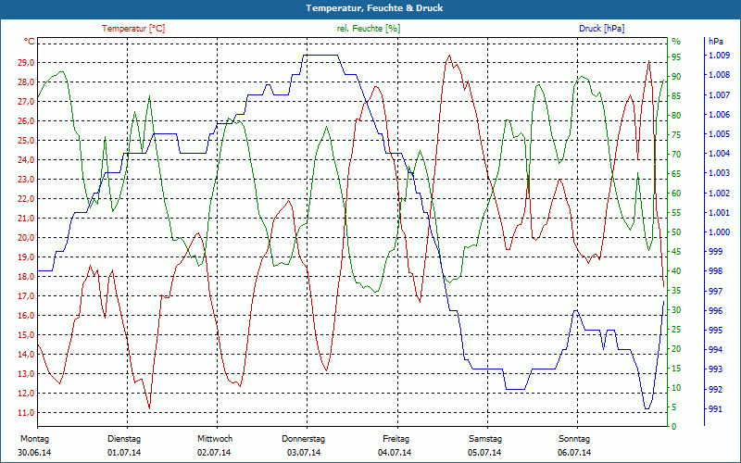Click the date 06.07.14
The width and height of the screenshot is (741, 463).
click(574, 453)
